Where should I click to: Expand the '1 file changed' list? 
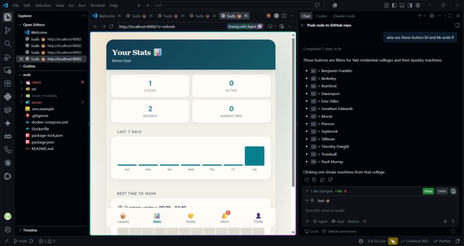[307, 191]
